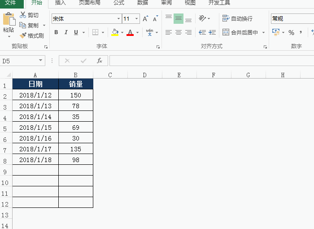Screen dimensions: 314x229
Task: Click 合并后居中 merge and center
Action: [x=240, y=32]
